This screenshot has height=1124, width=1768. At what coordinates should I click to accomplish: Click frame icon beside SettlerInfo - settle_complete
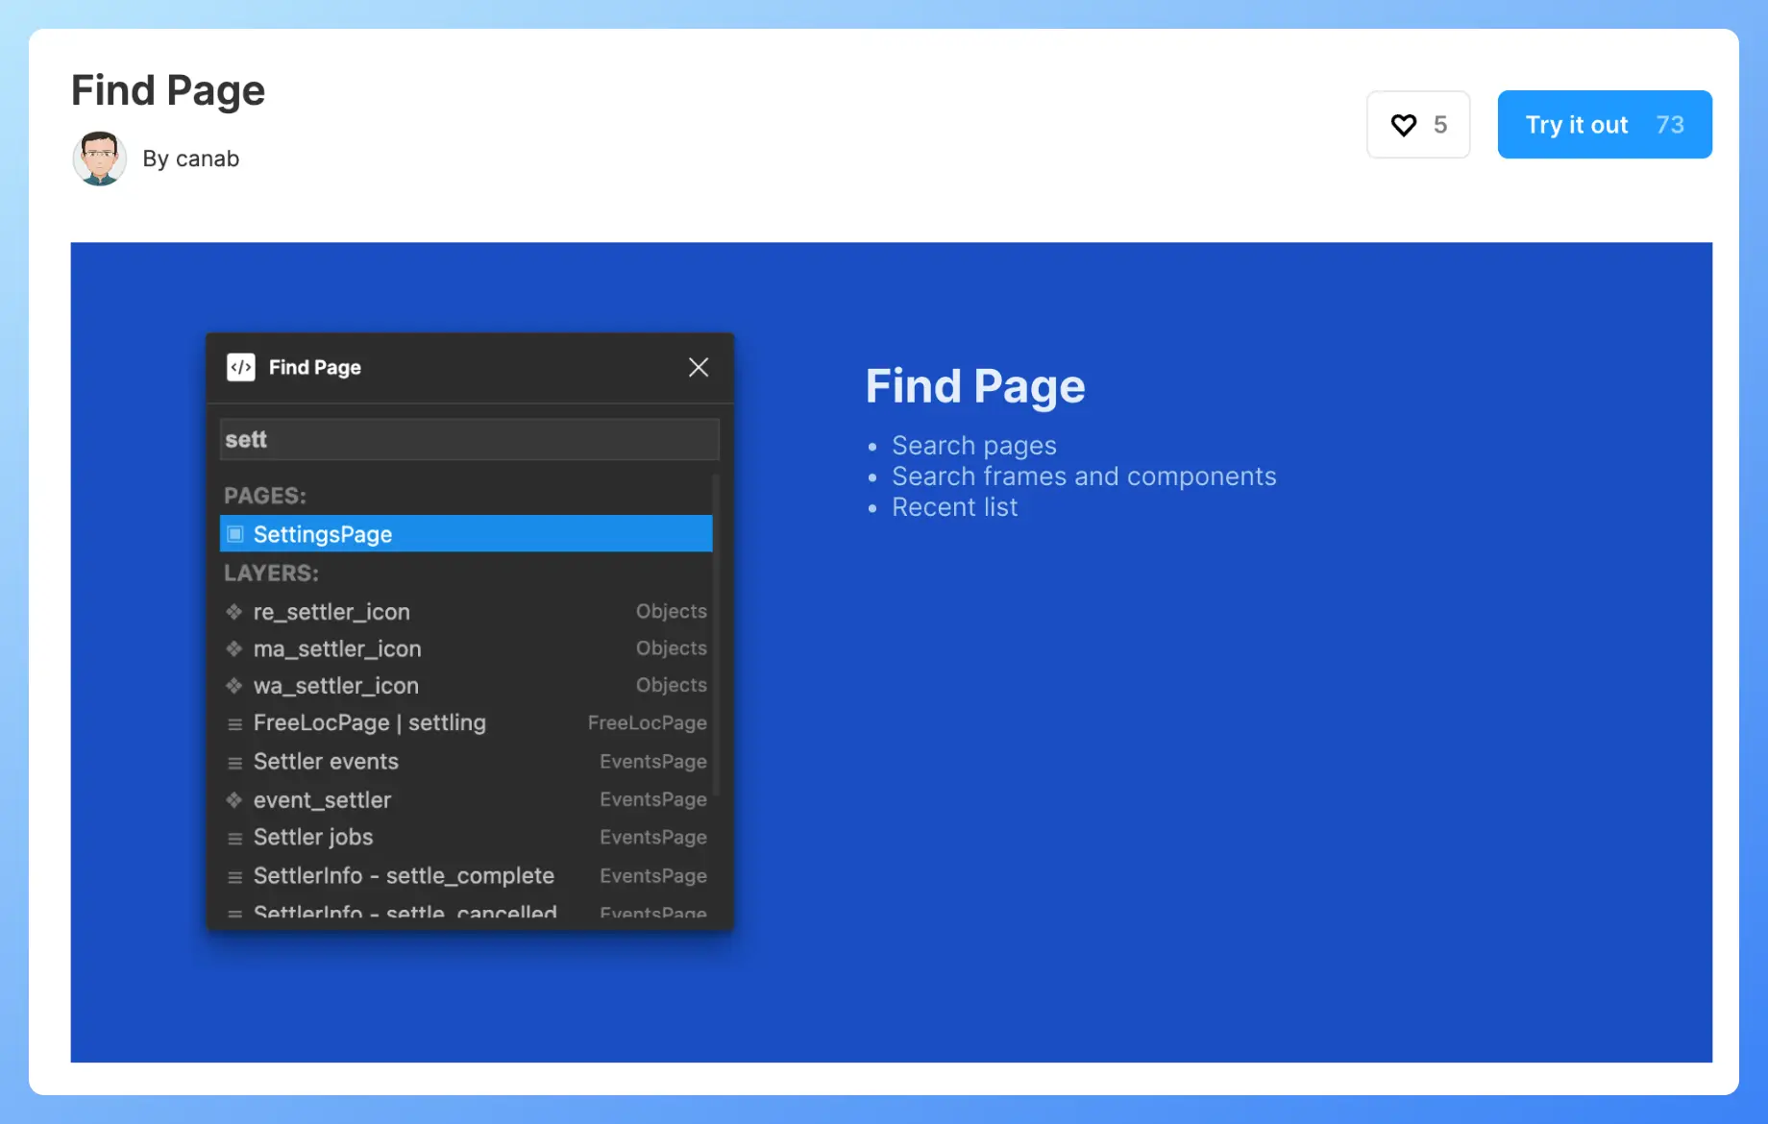[x=234, y=877]
